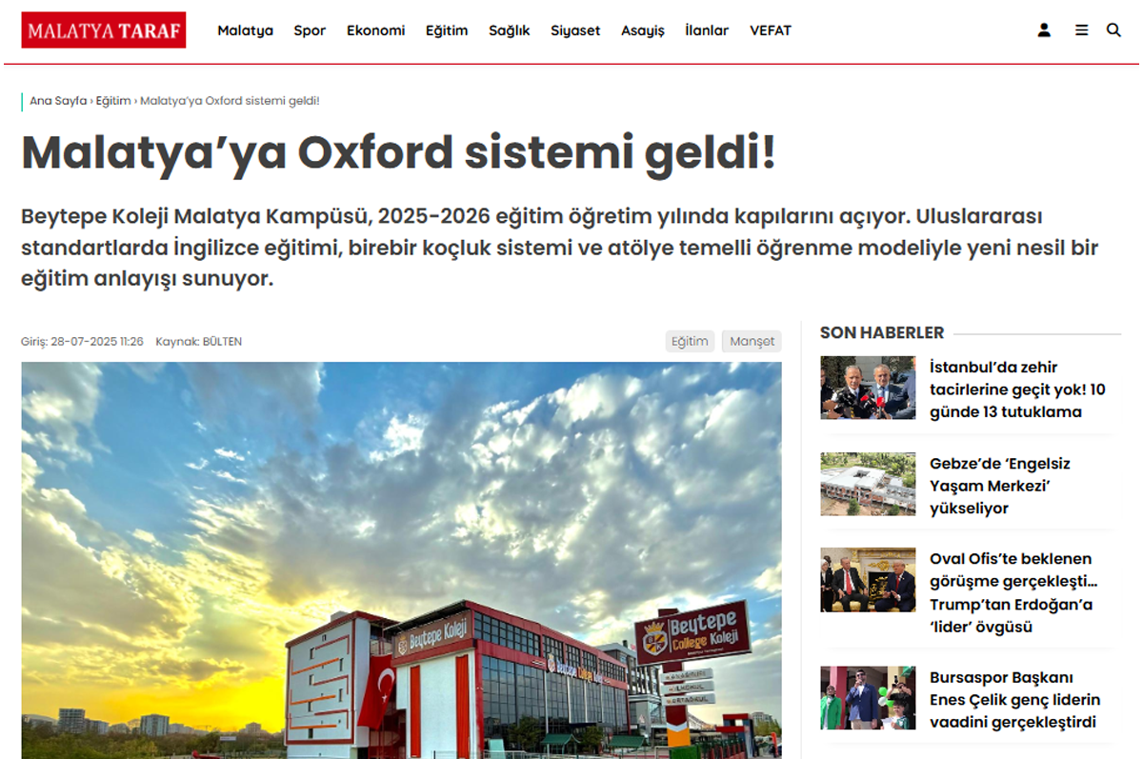The width and height of the screenshot is (1143, 759).
Task: Open the Sağlık category
Action: pyautogui.click(x=509, y=30)
